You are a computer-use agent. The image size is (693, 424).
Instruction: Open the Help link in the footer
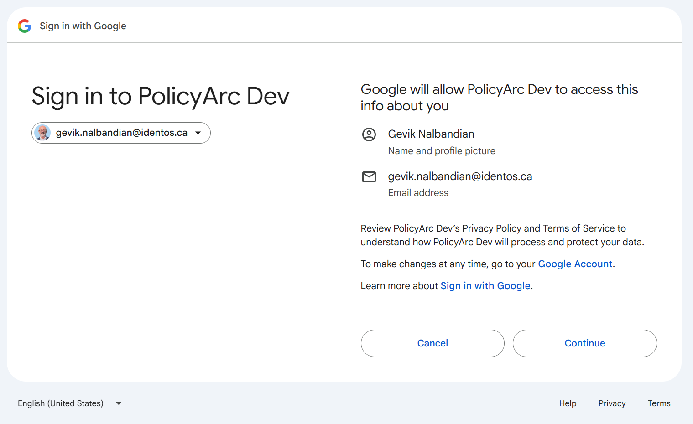click(x=568, y=403)
